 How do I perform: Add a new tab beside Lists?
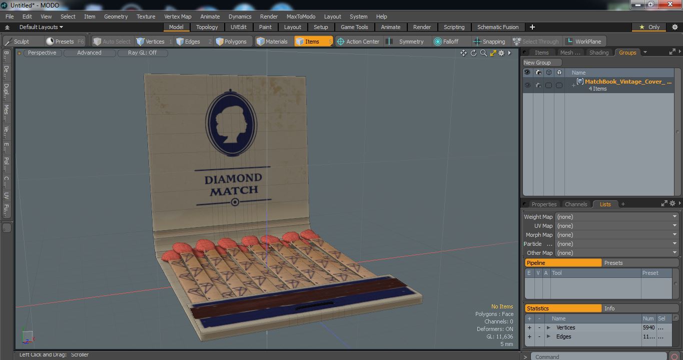[x=623, y=204]
